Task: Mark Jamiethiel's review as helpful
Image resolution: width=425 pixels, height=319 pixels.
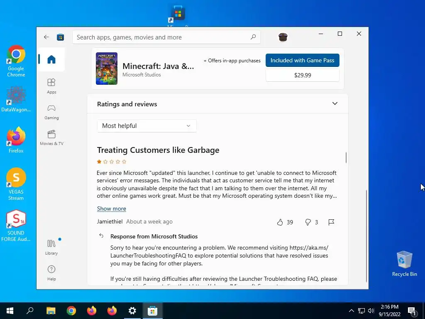Action: [280, 222]
